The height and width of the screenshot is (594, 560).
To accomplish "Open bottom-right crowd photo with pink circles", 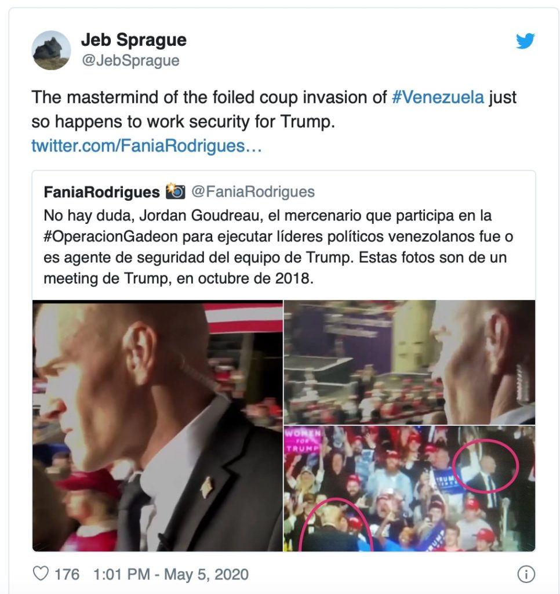I will click(x=409, y=488).
